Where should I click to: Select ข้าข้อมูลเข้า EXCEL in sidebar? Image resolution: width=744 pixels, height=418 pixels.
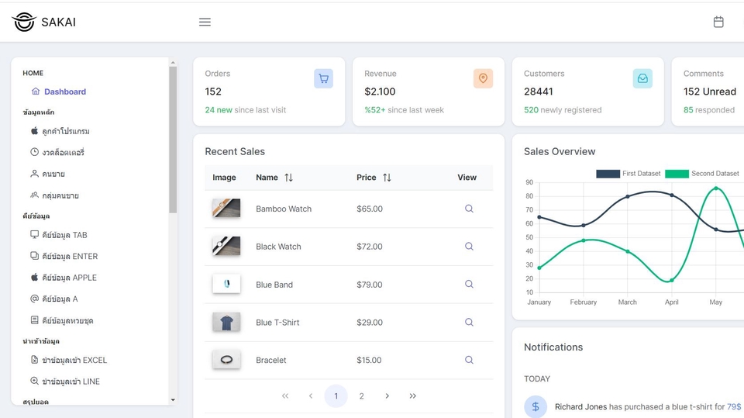pyautogui.click(x=74, y=360)
